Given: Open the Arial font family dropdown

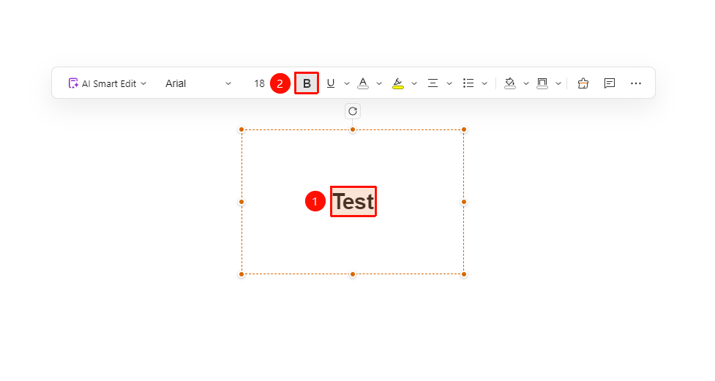Looking at the screenshot, I should pyautogui.click(x=198, y=83).
